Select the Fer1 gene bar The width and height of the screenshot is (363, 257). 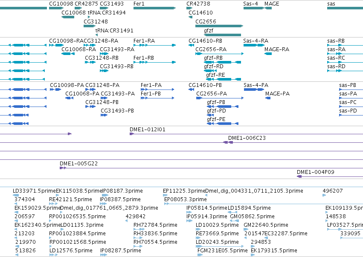pos(155,8)
